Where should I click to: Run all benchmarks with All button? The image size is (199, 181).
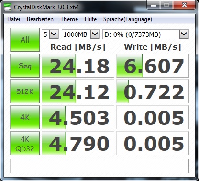click(25, 40)
